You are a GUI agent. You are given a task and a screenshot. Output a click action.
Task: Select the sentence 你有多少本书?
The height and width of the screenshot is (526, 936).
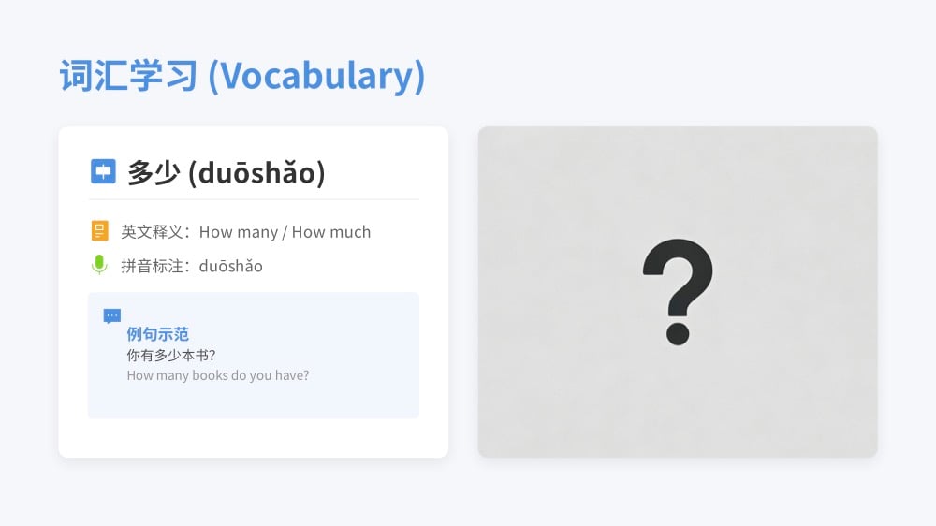[171, 356]
